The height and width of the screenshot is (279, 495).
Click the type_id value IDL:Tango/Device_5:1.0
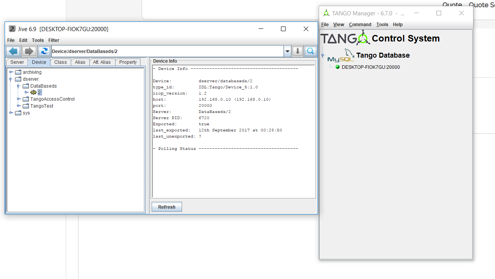coord(228,87)
